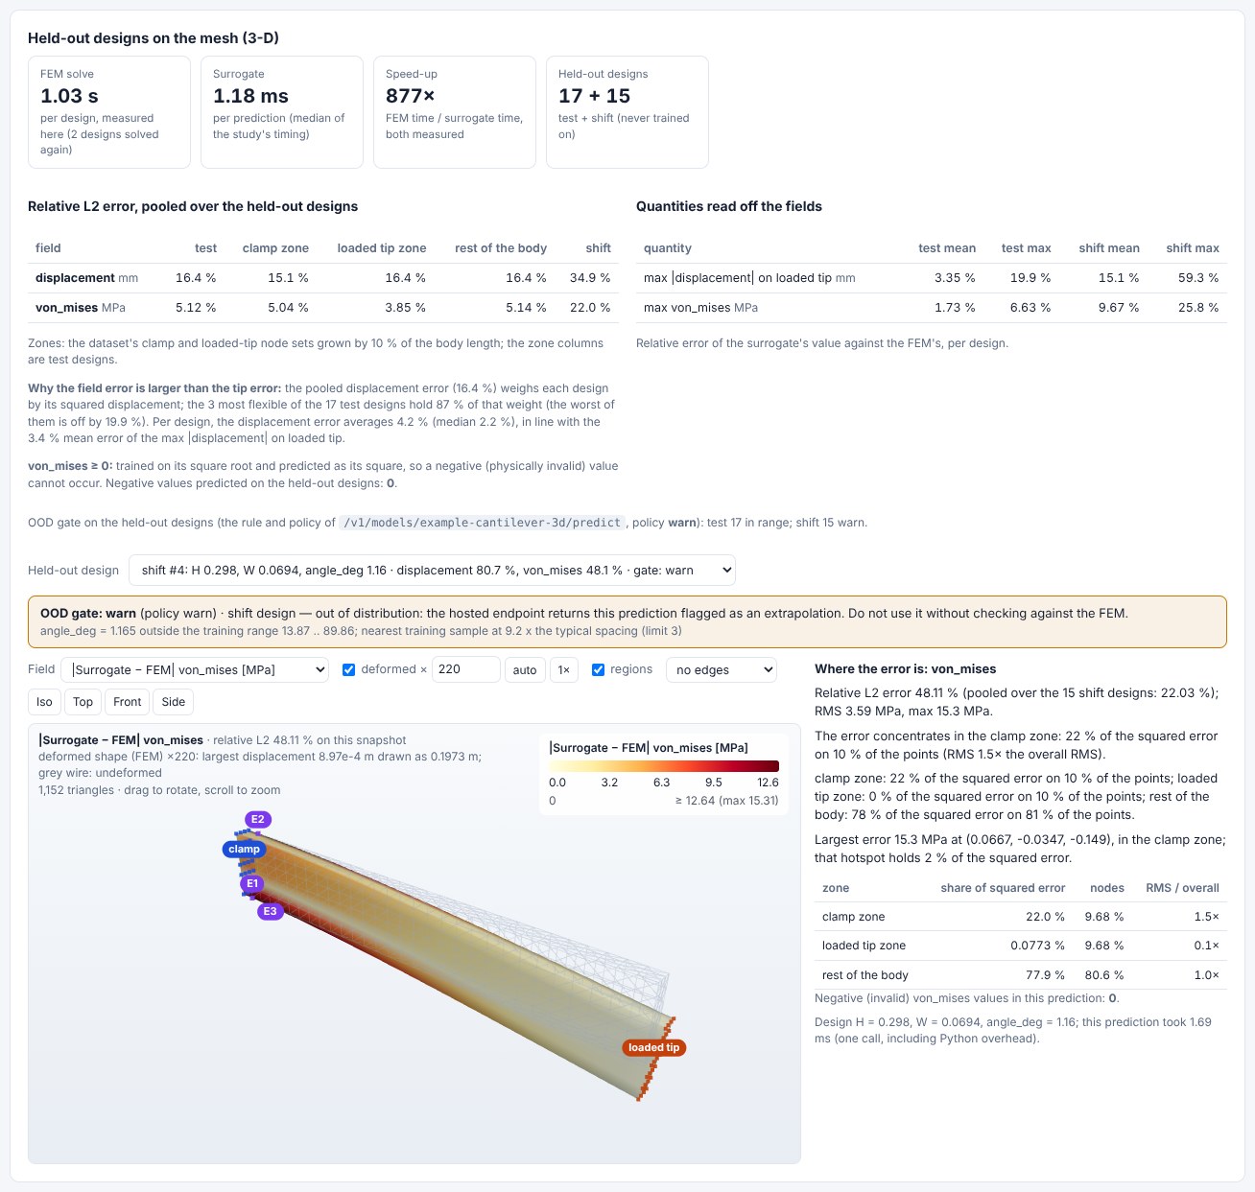1255x1192 pixels.
Task: Switch to Iso view
Action: click(44, 702)
